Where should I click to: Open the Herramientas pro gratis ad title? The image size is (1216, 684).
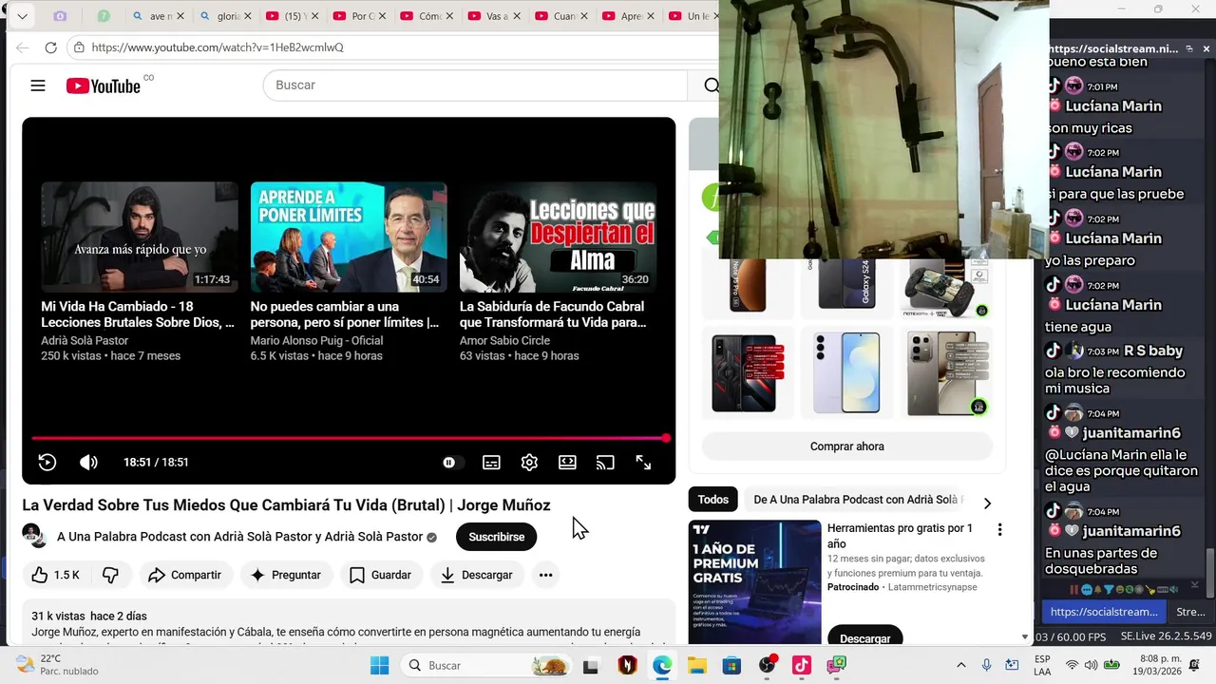pos(900,536)
